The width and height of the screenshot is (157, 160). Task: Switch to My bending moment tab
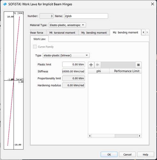[94, 33]
